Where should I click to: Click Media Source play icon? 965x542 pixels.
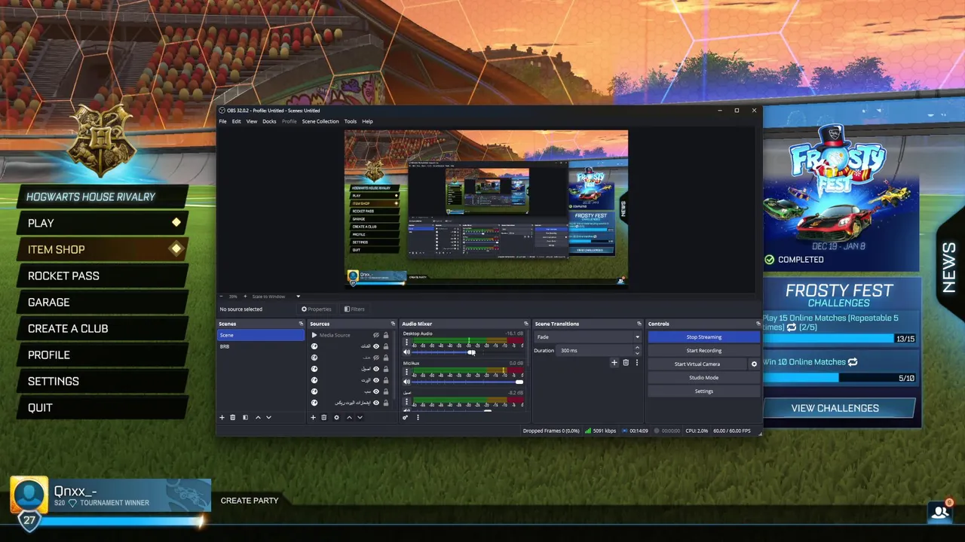314,335
